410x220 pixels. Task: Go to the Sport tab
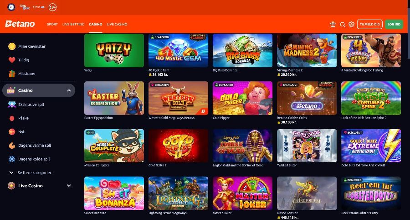(x=52, y=24)
